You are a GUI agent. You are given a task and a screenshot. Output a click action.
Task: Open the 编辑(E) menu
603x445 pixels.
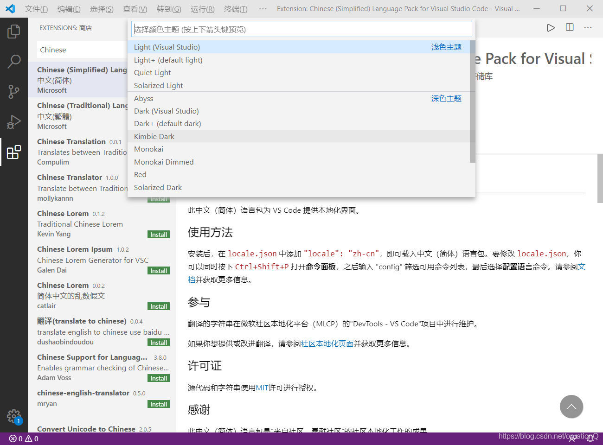[x=69, y=9]
